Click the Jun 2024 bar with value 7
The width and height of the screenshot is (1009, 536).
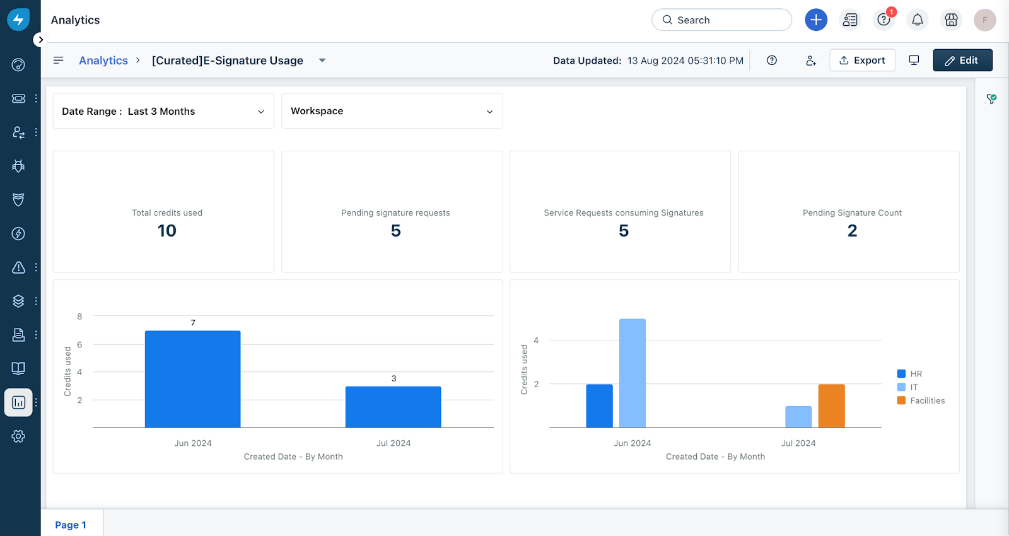click(192, 379)
